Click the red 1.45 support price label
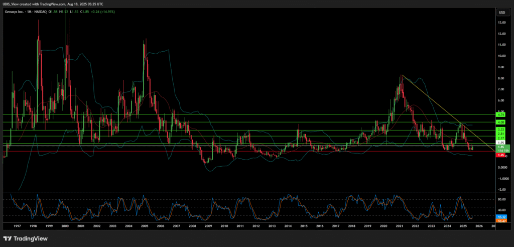Screen dimensions: 514x247 [501, 155]
